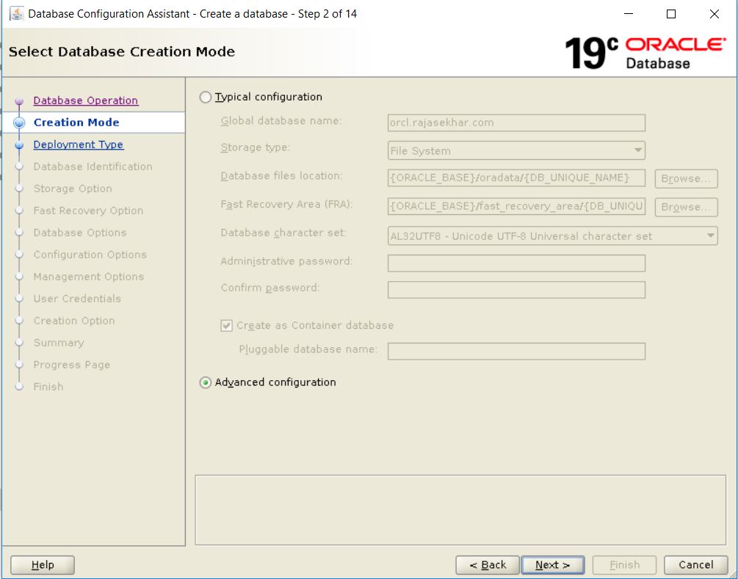
Task: Open the Storage type dropdown
Action: (516, 150)
